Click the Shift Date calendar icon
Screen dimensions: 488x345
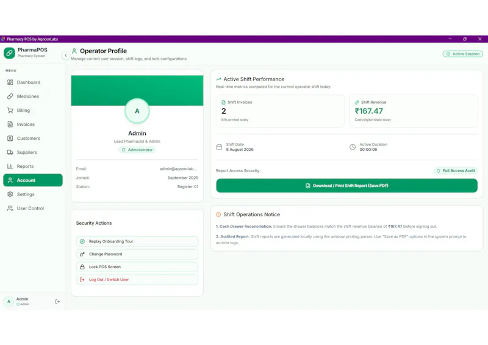pyautogui.click(x=219, y=147)
